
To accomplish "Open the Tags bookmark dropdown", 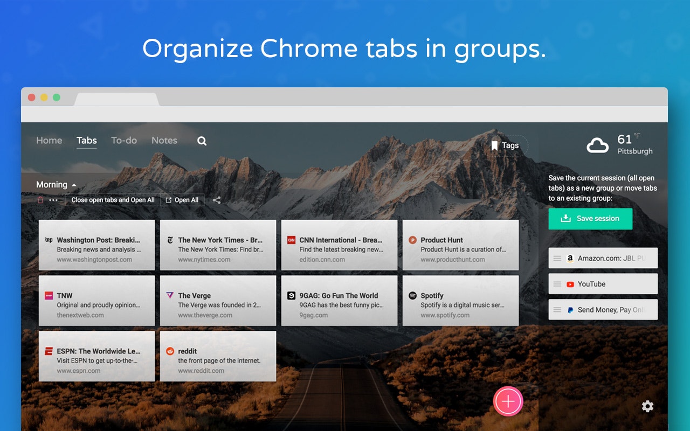I will [x=505, y=145].
